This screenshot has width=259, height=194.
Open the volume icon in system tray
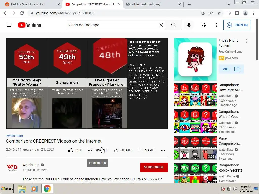click(235, 188)
